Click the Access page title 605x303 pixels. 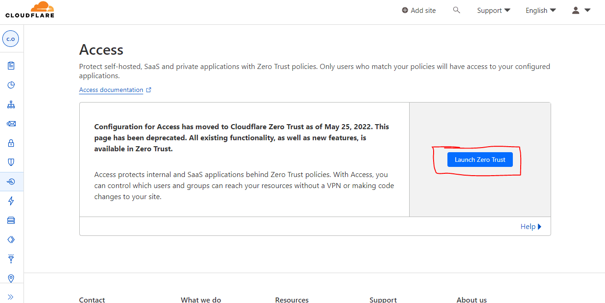[x=101, y=49]
